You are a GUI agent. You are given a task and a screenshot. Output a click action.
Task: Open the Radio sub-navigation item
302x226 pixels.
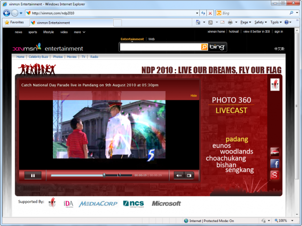[x=94, y=57]
